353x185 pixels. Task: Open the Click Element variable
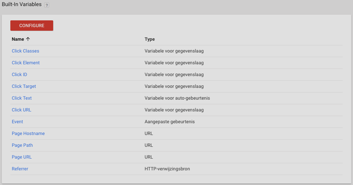click(26, 63)
